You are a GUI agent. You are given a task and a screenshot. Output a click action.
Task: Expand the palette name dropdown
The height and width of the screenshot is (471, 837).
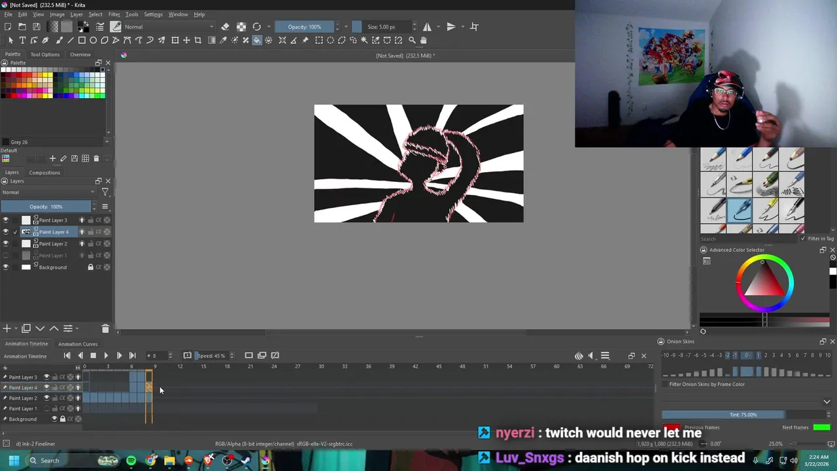pos(107,142)
